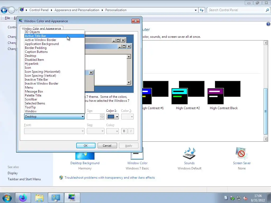Open the Color 1 dropdown arrow
Screen dimensions: 271x203
click(117, 117)
